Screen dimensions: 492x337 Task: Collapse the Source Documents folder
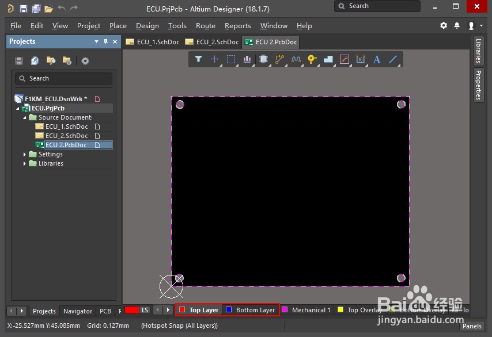tap(24, 117)
